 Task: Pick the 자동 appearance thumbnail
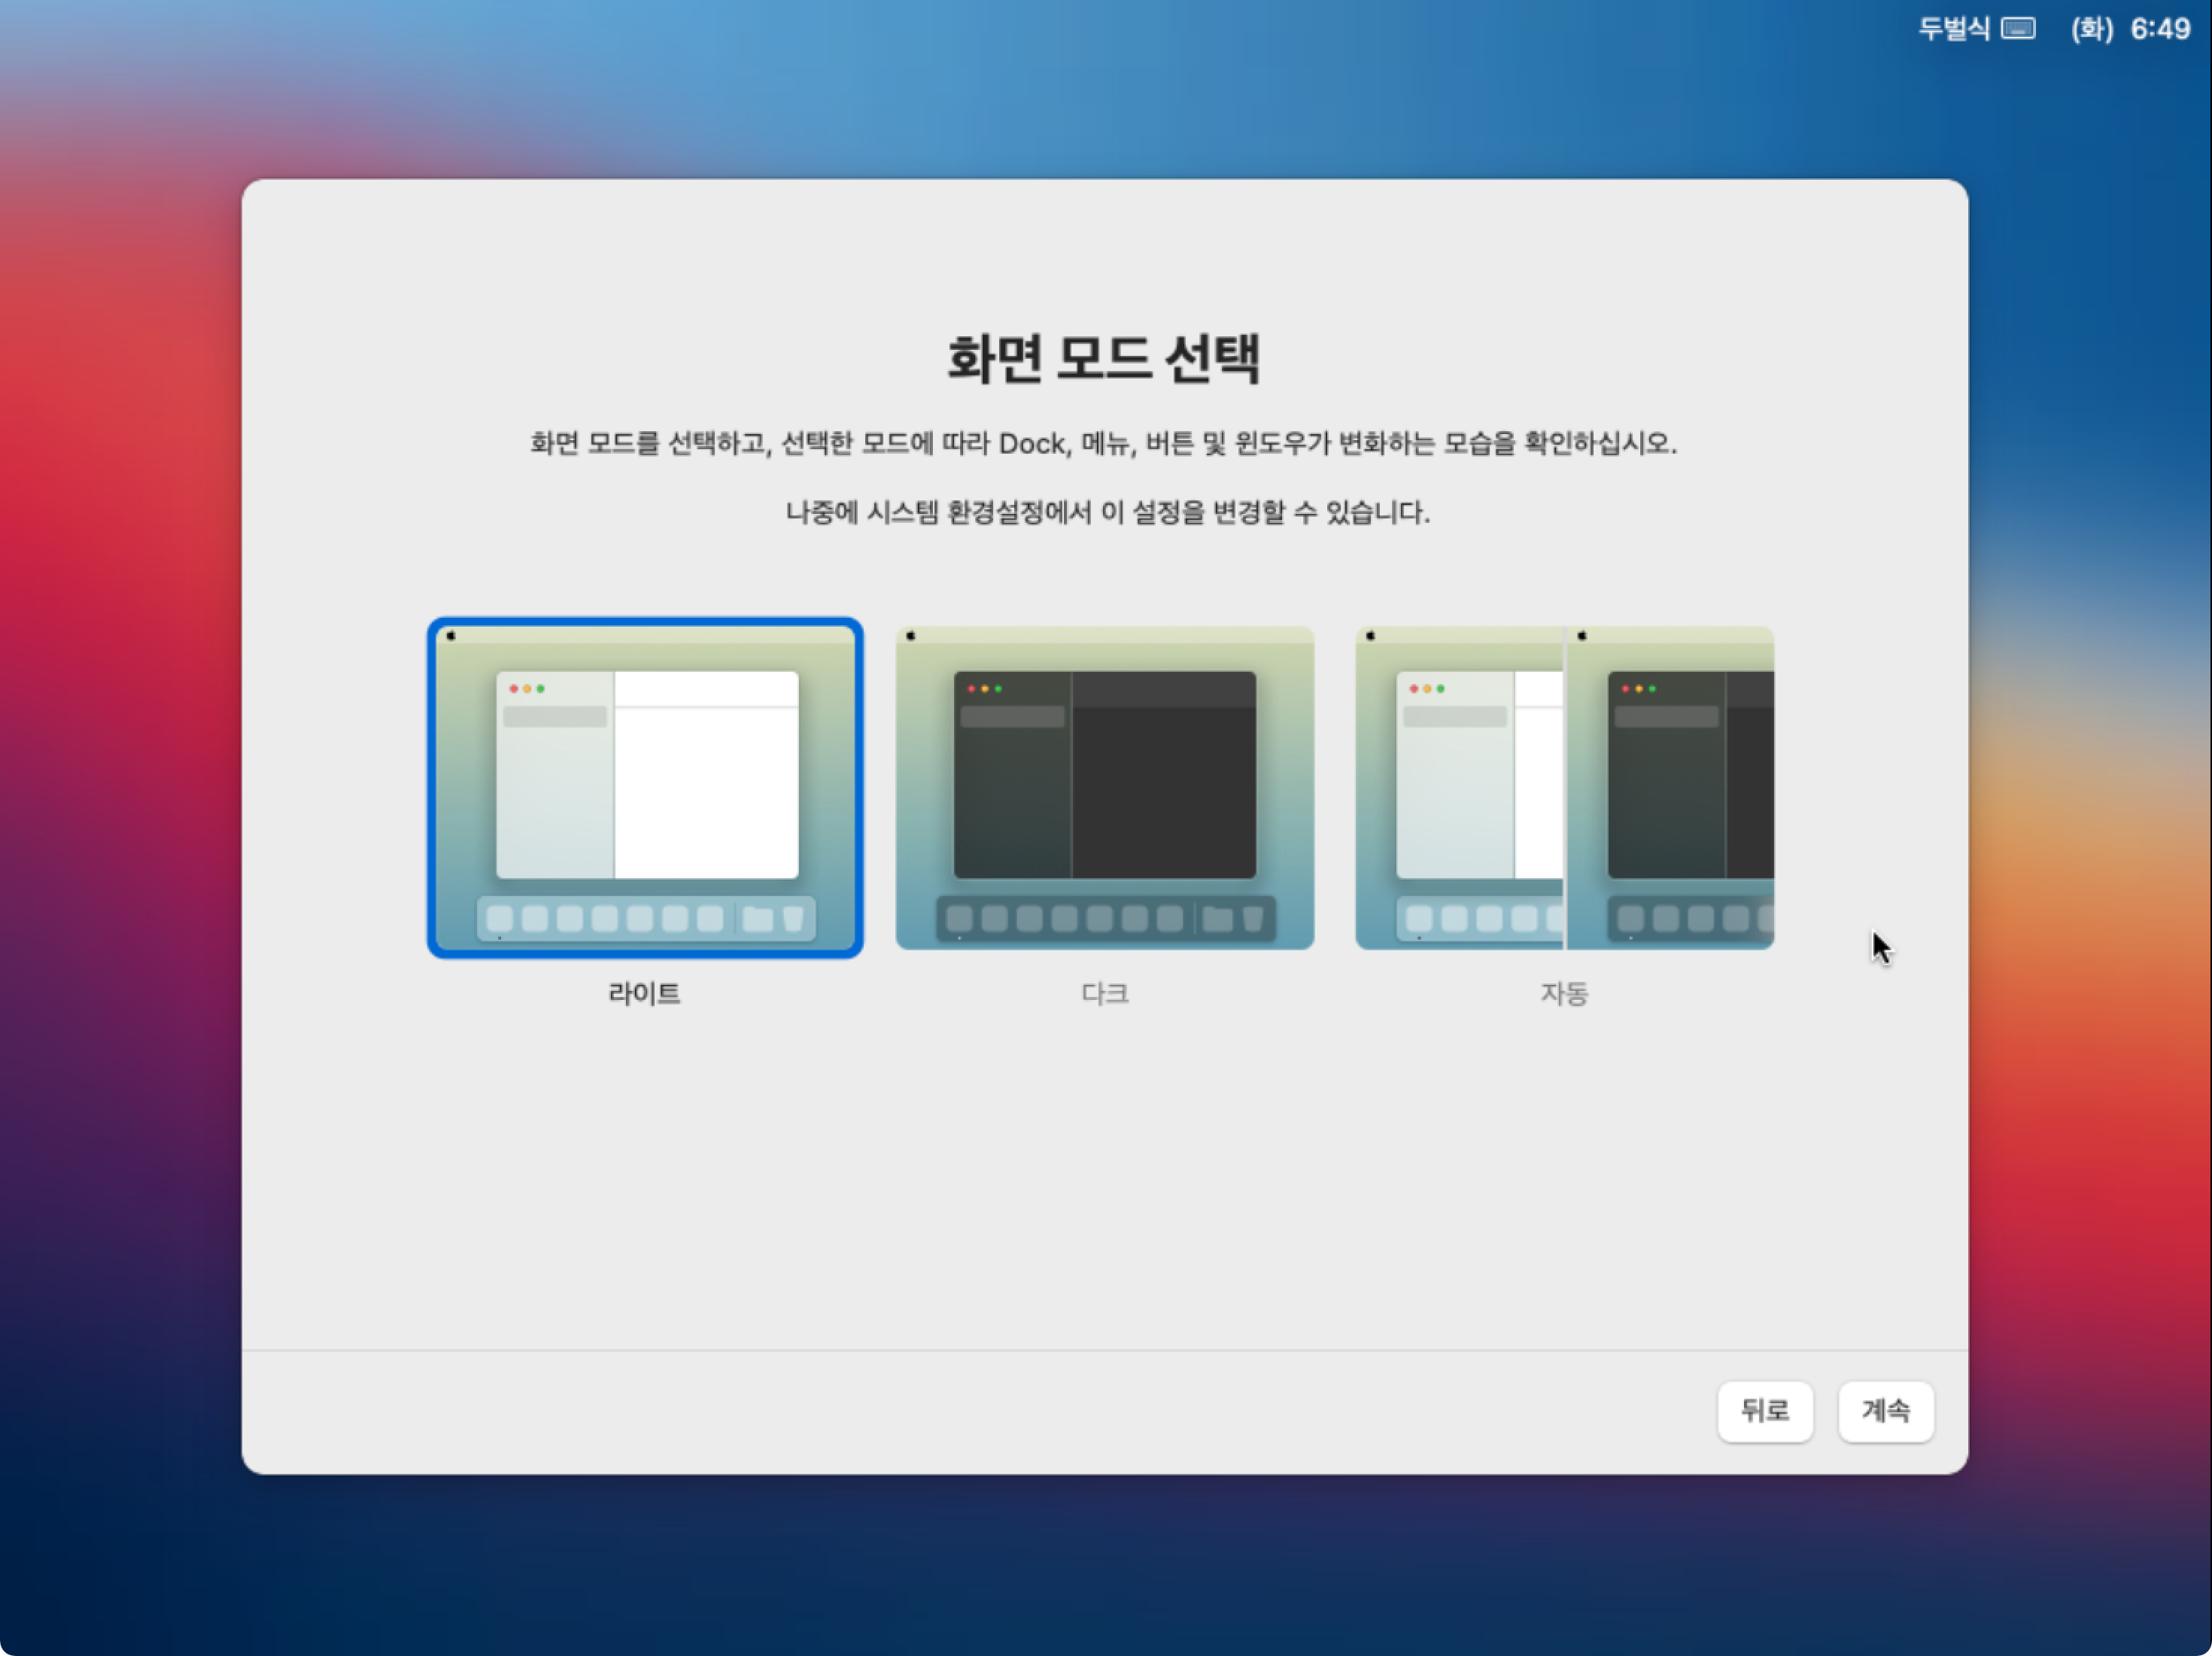[x=1564, y=787]
